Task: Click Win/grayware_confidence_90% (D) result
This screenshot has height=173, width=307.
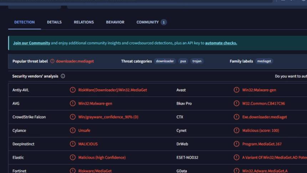Action: [108, 117]
